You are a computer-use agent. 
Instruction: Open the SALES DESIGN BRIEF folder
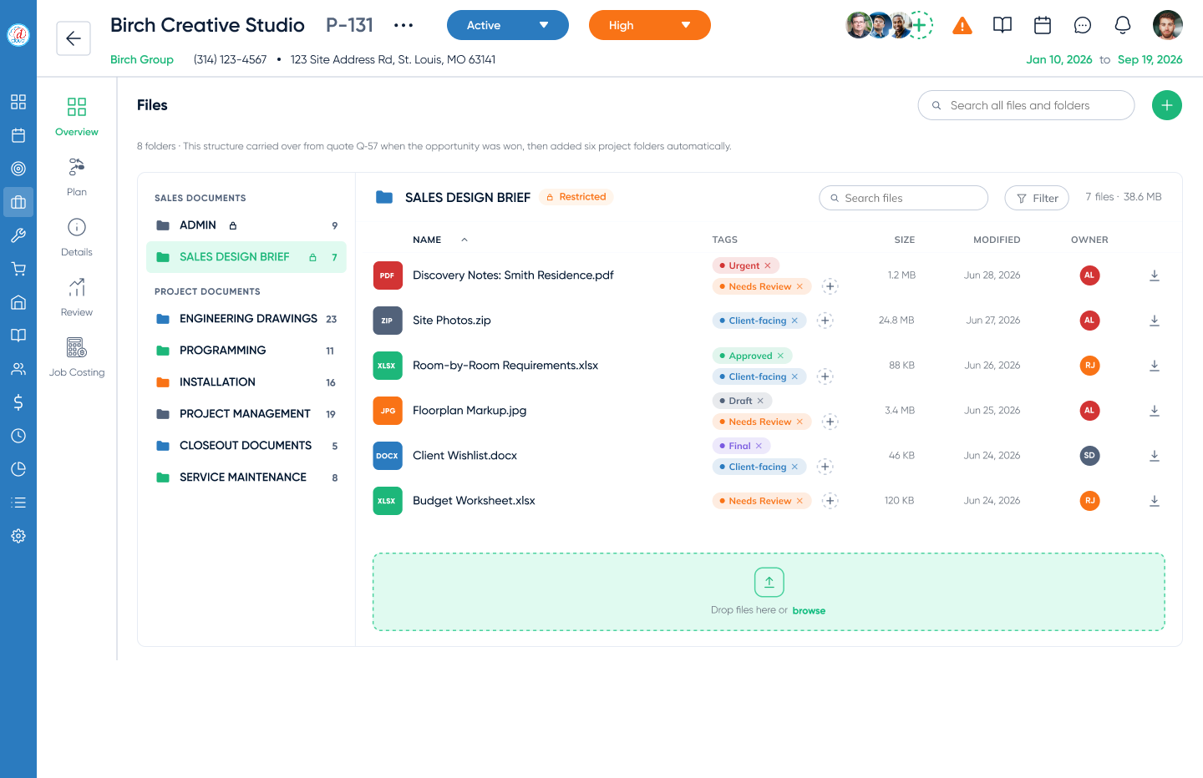(x=246, y=257)
